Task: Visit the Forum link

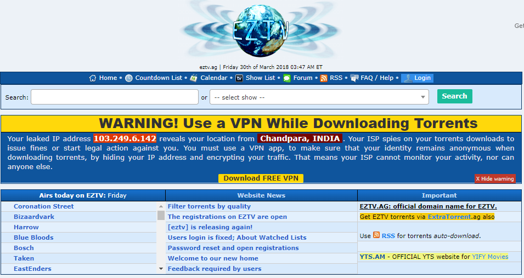Action: point(303,78)
